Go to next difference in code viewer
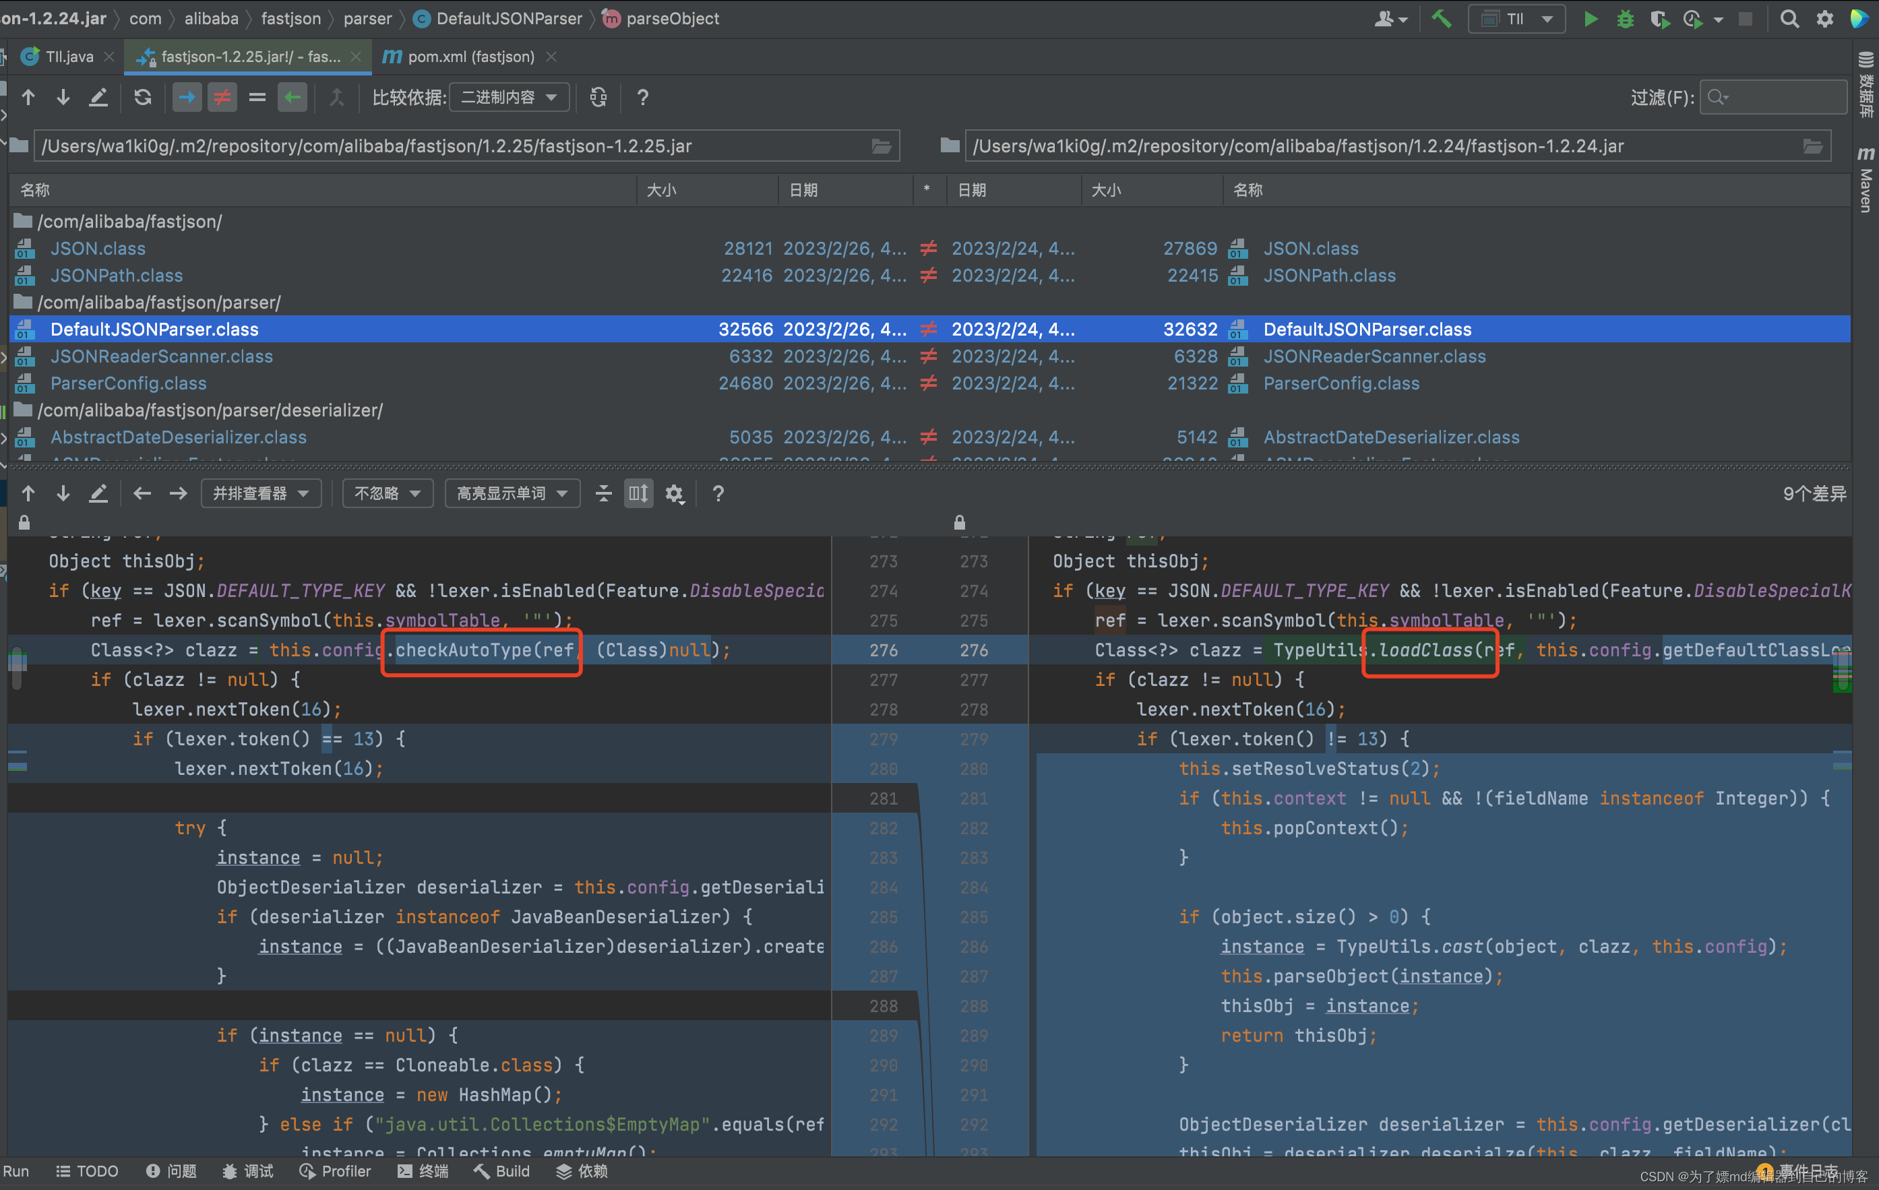This screenshot has height=1190, width=1879. click(63, 493)
